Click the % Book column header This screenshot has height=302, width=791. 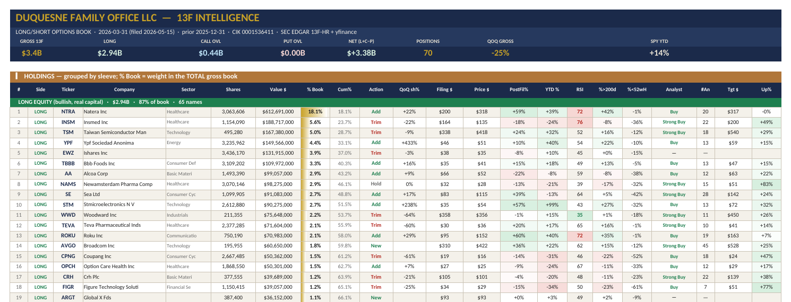click(315, 90)
